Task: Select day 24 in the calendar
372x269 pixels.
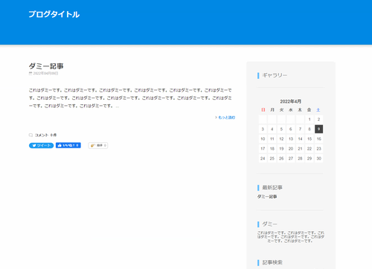Action: click(263, 158)
